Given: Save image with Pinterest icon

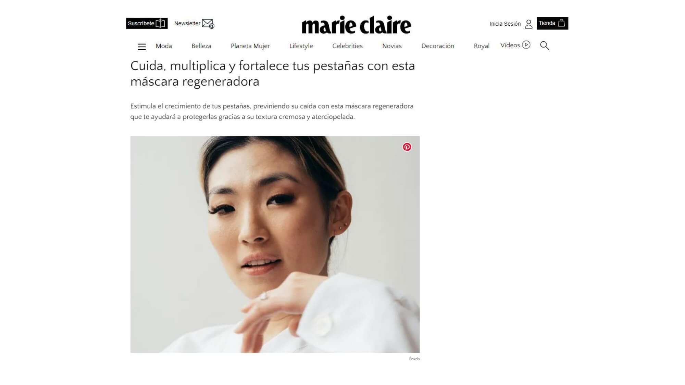Looking at the screenshot, I should (407, 147).
